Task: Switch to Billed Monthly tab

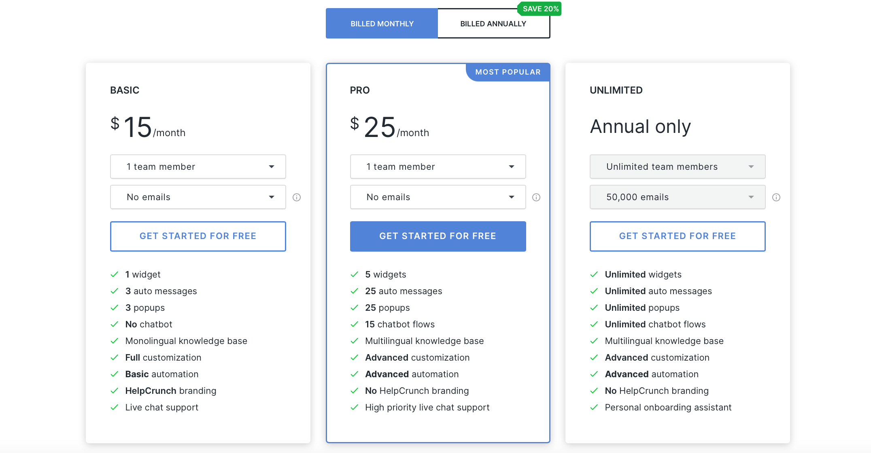Action: click(382, 24)
